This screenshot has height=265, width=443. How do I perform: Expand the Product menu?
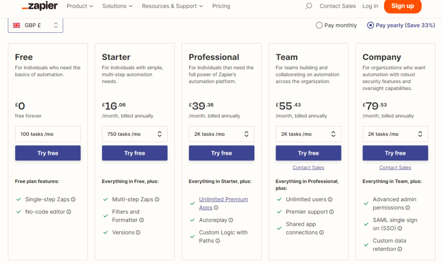[80, 6]
